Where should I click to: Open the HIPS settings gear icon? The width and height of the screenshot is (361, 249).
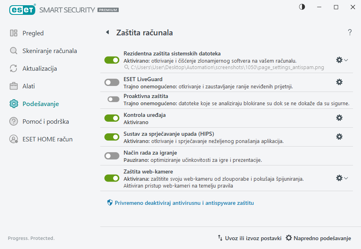click(339, 137)
